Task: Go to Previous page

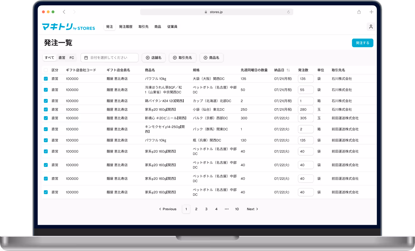Action: click(x=168, y=209)
